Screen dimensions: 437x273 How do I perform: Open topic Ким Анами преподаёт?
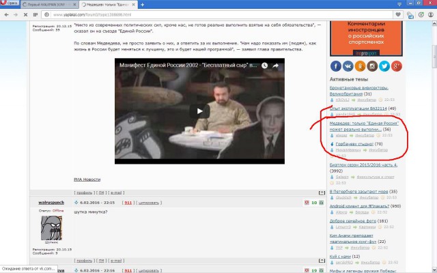point(354,238)
